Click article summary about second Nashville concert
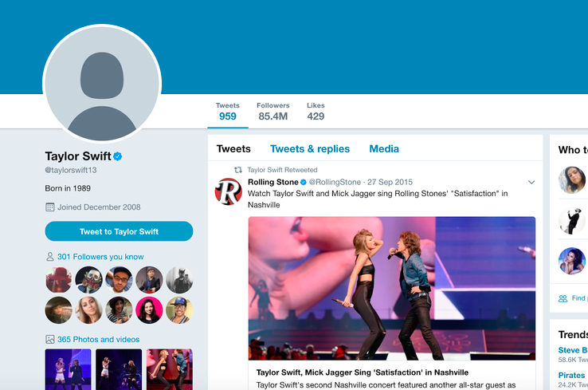The width and height of the screenshot is (588, 390). [x=386, y=385]
